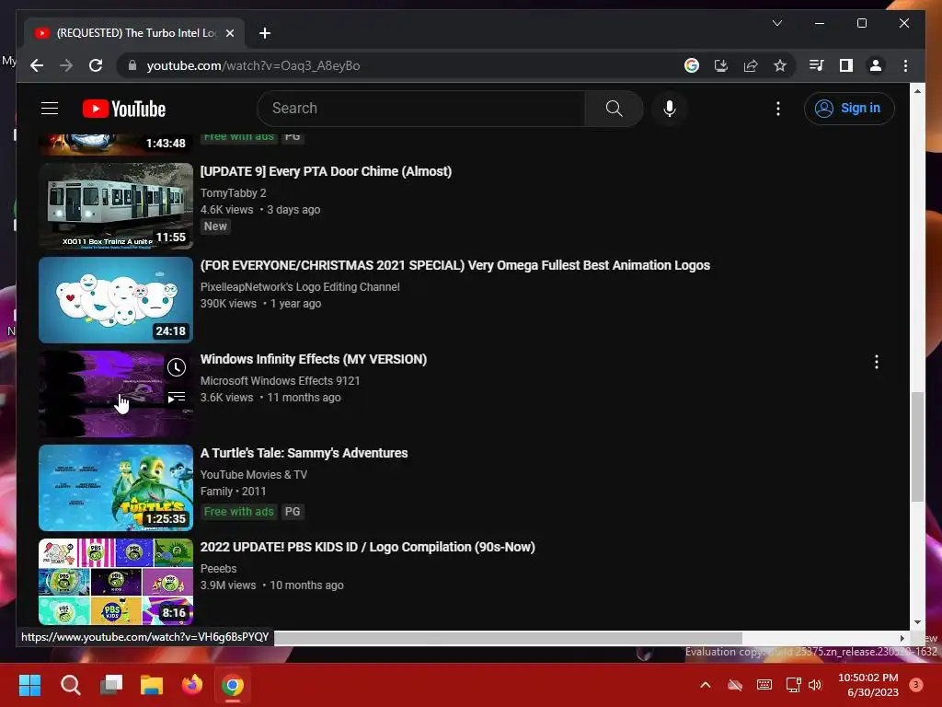Launch Firefox from taskbar

coord(192,685)
